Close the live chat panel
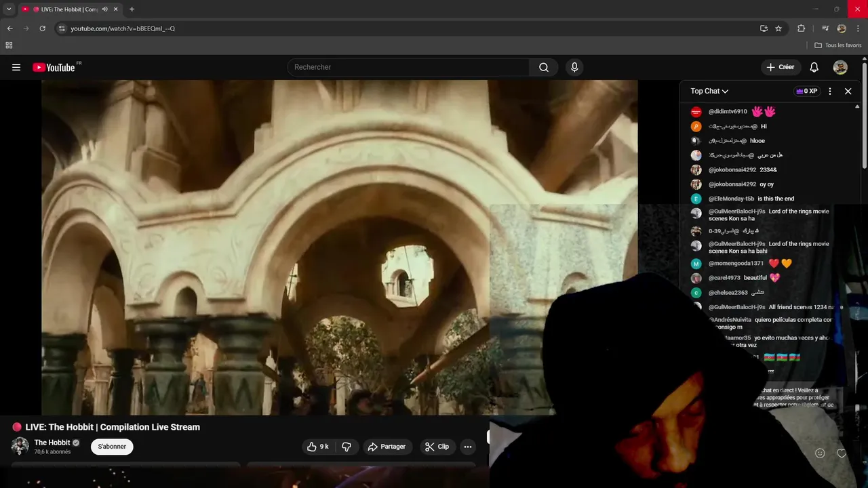The width and height of the screenshot is (868, 488). [848, 91]
